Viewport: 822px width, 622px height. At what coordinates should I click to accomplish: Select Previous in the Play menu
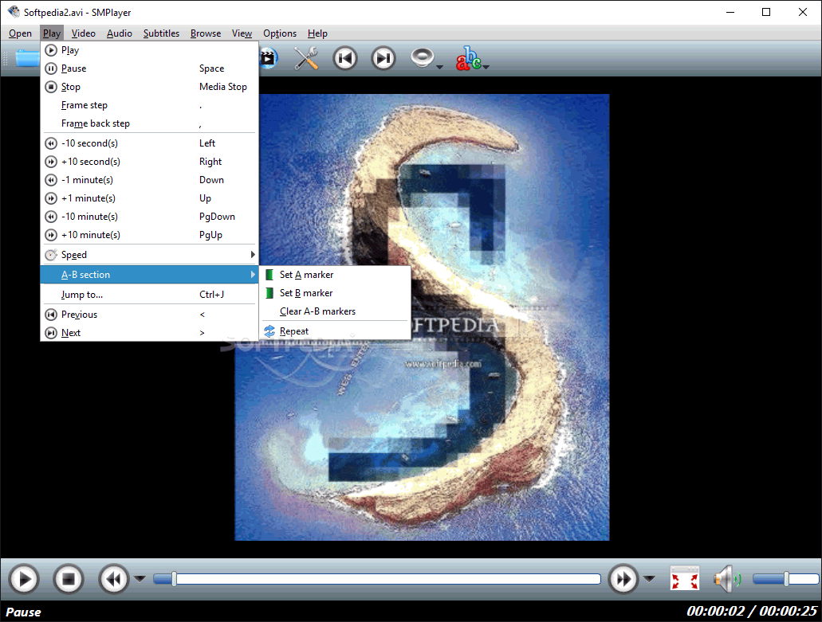click(x=149, y=315)
